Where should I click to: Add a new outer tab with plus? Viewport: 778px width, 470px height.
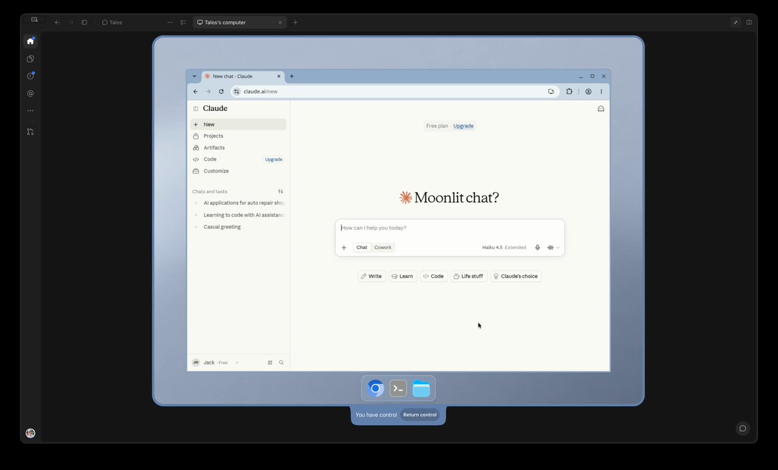296,22
